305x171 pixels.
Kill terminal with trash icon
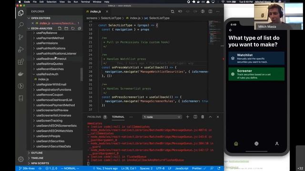[203, 117]
